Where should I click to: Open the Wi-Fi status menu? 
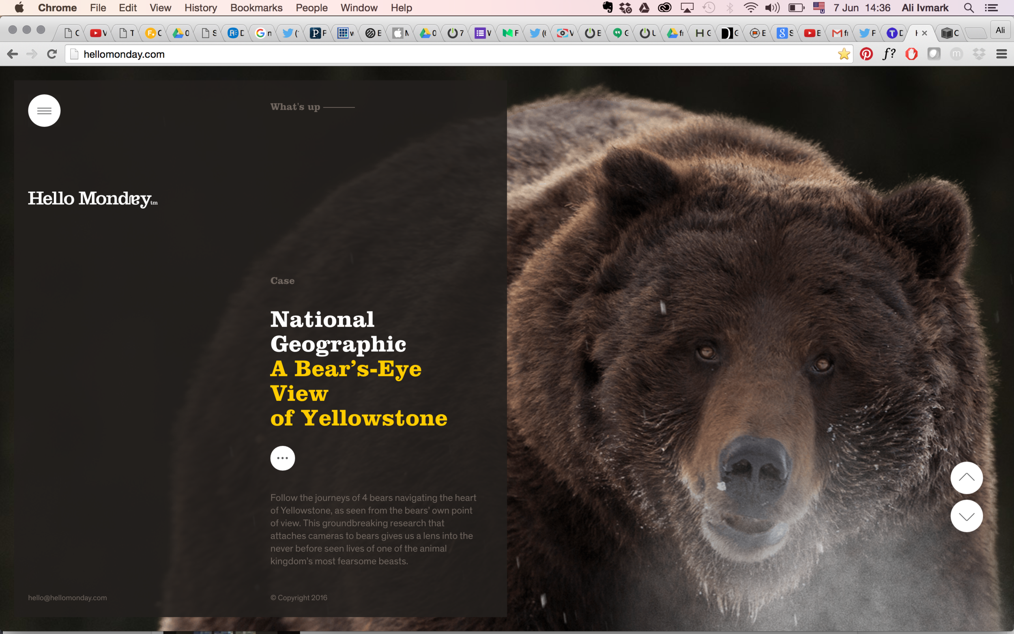point(750,8)
